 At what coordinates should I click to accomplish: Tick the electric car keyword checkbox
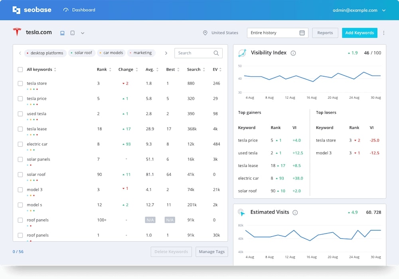[20, 144]
